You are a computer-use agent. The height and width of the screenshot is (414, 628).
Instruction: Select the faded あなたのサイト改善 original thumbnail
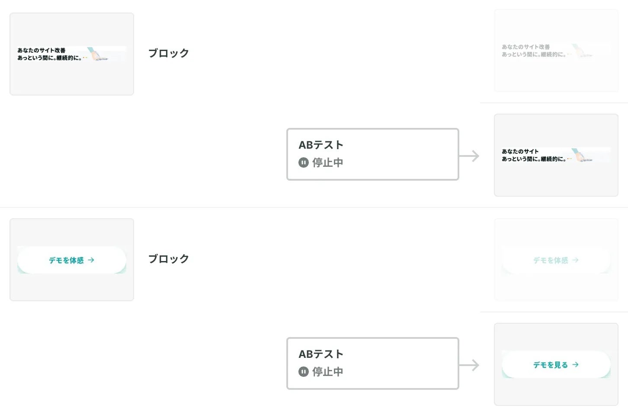click(x=556, y=51)
